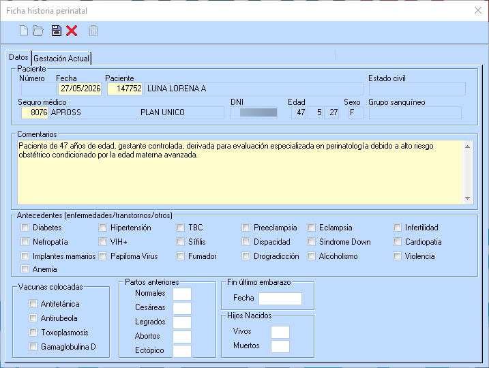489x368 pixels.
Task: Switch to the Datos tab
Action: pos(18,57)
